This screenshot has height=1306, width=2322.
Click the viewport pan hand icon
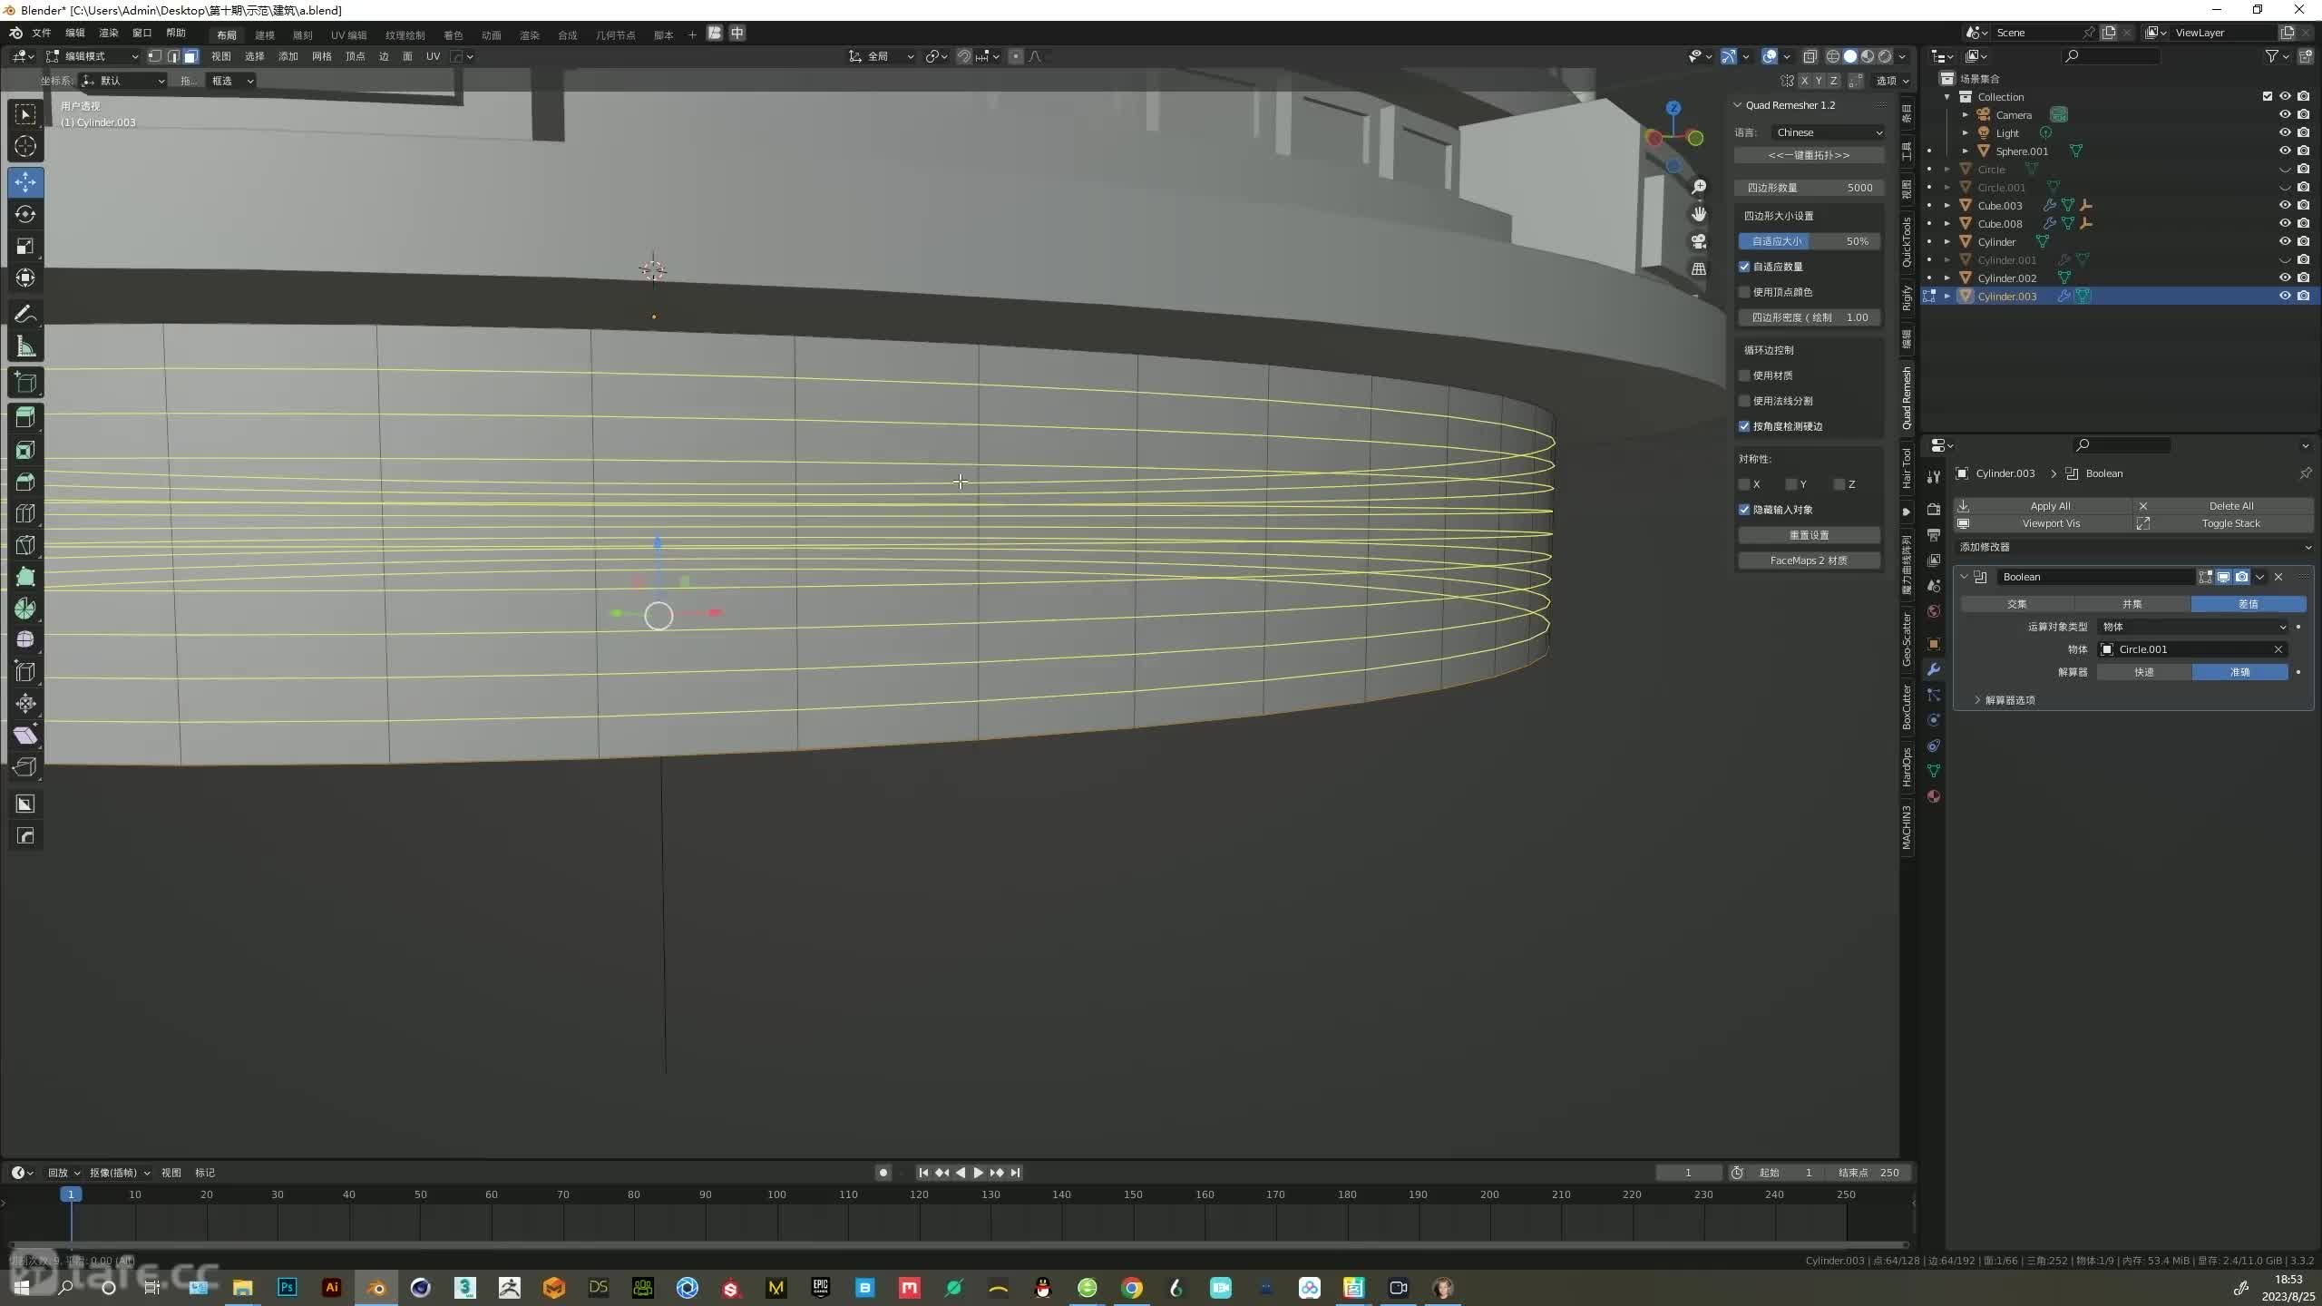point(1699,214)
